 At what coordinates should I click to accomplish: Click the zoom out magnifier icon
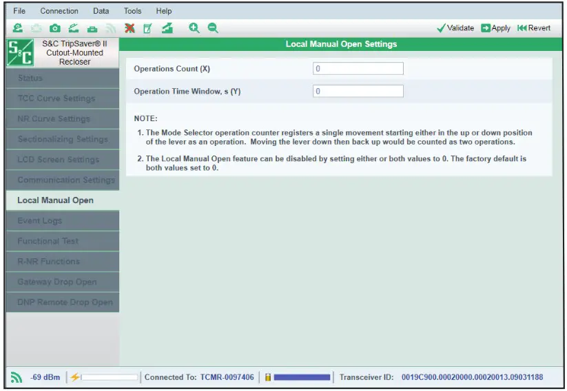(x=213, y=28)
